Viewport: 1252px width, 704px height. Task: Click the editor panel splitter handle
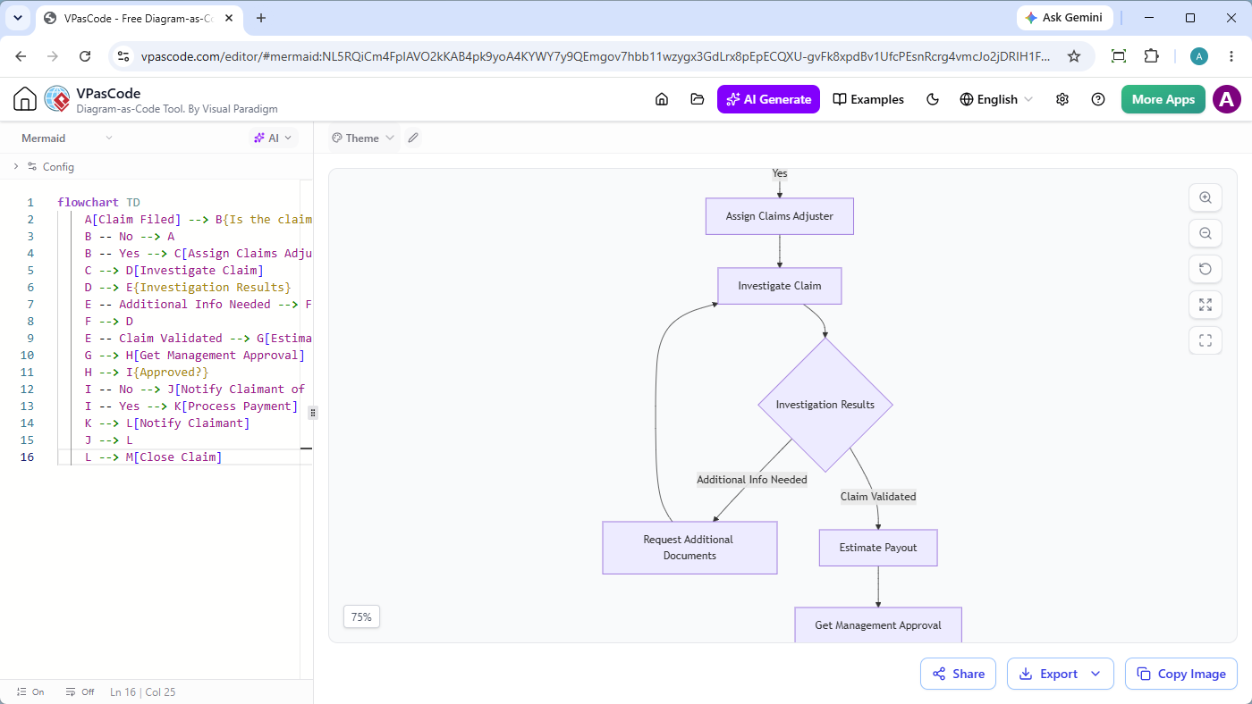point(313,412)
